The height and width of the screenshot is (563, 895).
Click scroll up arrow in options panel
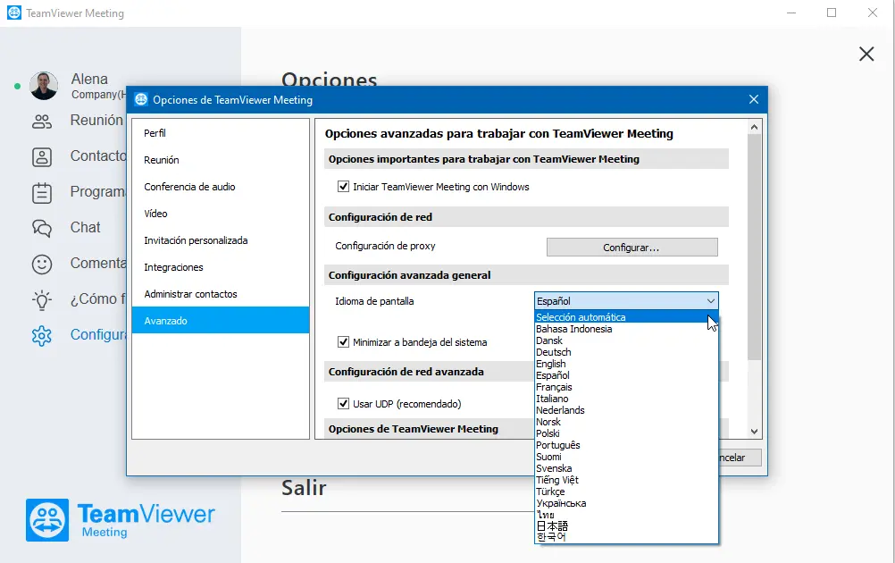tap(754, 127)
